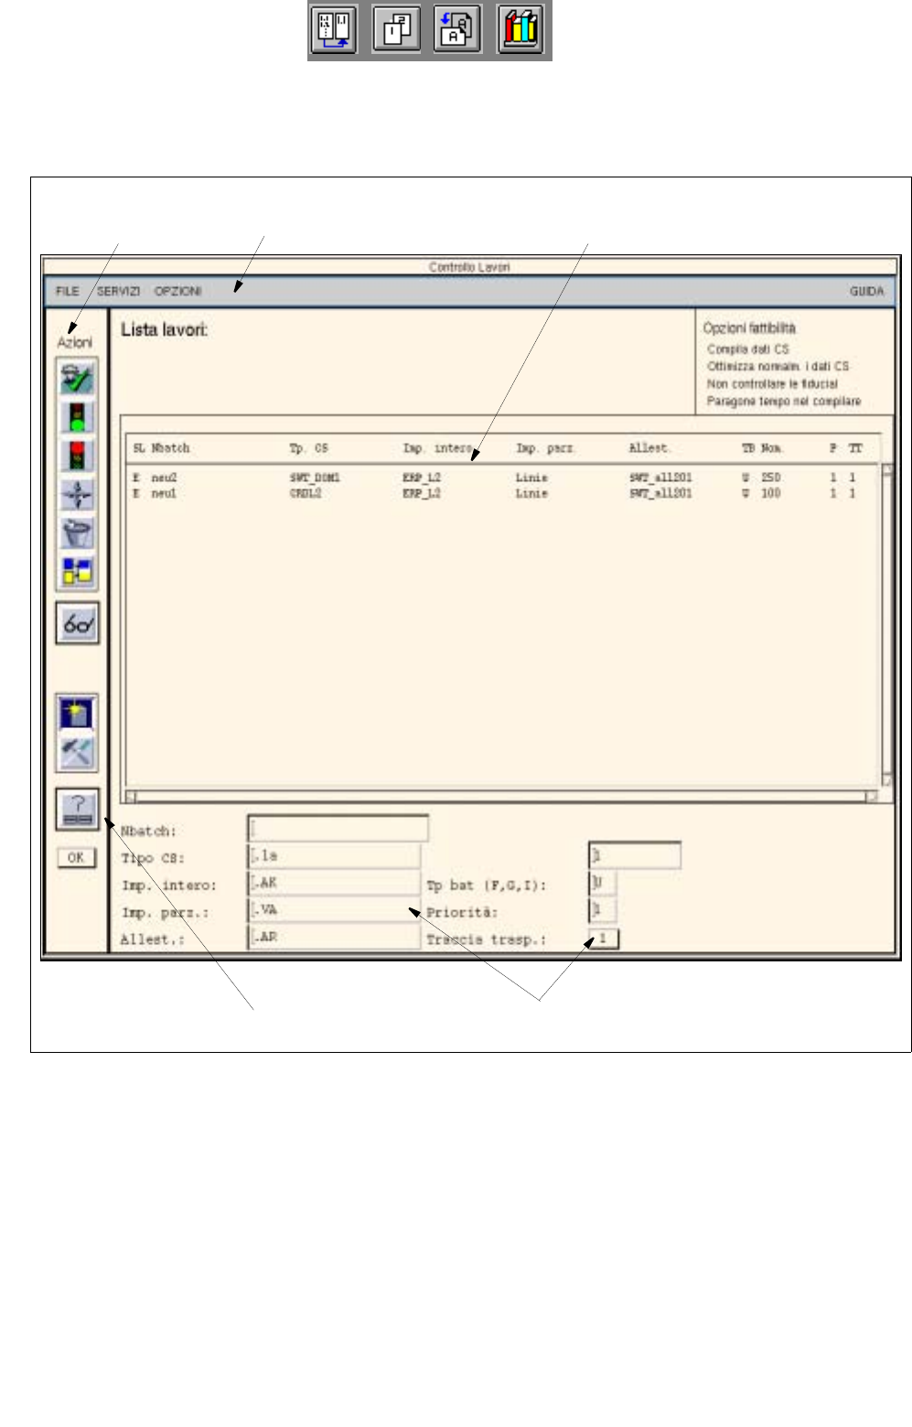Open the GUIDA menu
The height and width of the screenshot is (1427, 912).
point(866,291)
